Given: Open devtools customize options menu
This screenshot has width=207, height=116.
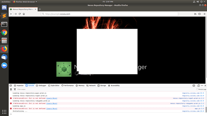Looking at the screenshot, I should pyautogui.click(x=202, y=86).
